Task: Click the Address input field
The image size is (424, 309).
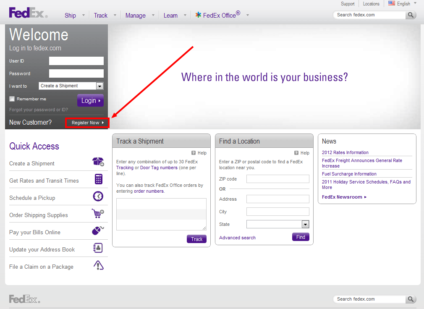Action: (278, 199)
